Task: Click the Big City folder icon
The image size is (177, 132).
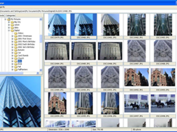Action: click(x=12, y=22)
